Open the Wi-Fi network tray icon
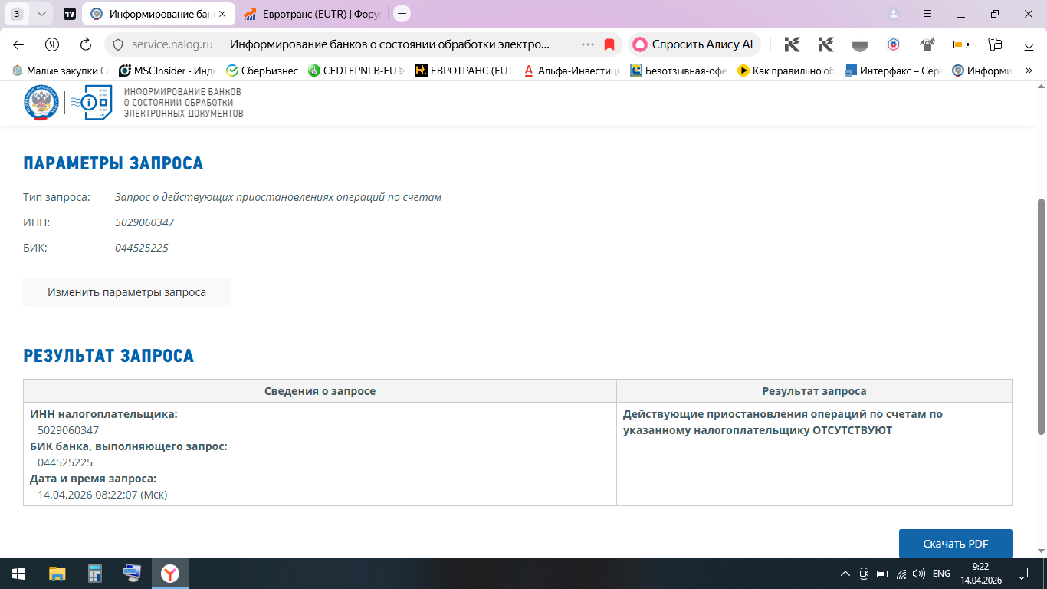1047x589 pixels. 901,574
